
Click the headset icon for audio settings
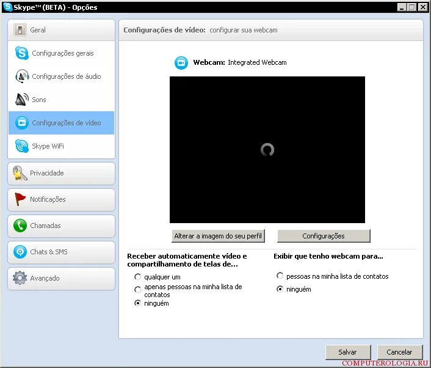22,76
